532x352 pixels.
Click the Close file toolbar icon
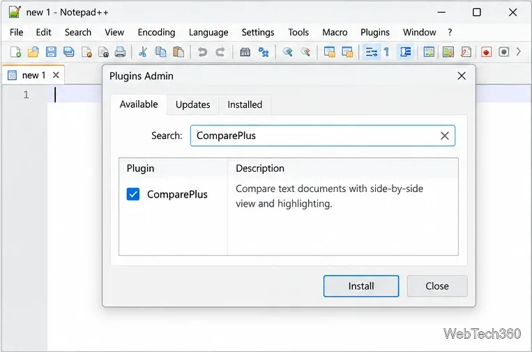[x=86, y=51]
